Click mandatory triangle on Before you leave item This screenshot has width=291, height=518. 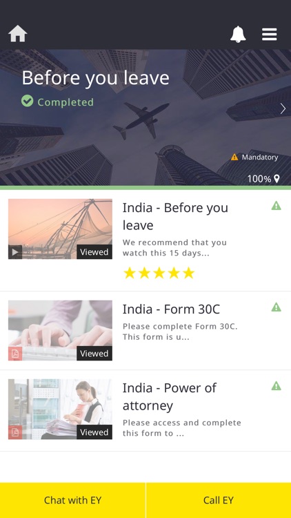click(x=276, y=206)
